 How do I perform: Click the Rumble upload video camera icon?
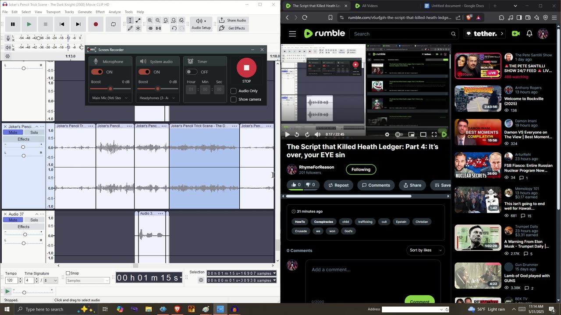(x=515, y=34)
